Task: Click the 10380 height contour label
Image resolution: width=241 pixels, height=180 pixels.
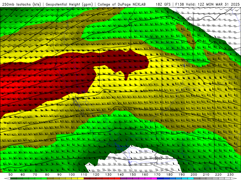Action: coord(110,62)
